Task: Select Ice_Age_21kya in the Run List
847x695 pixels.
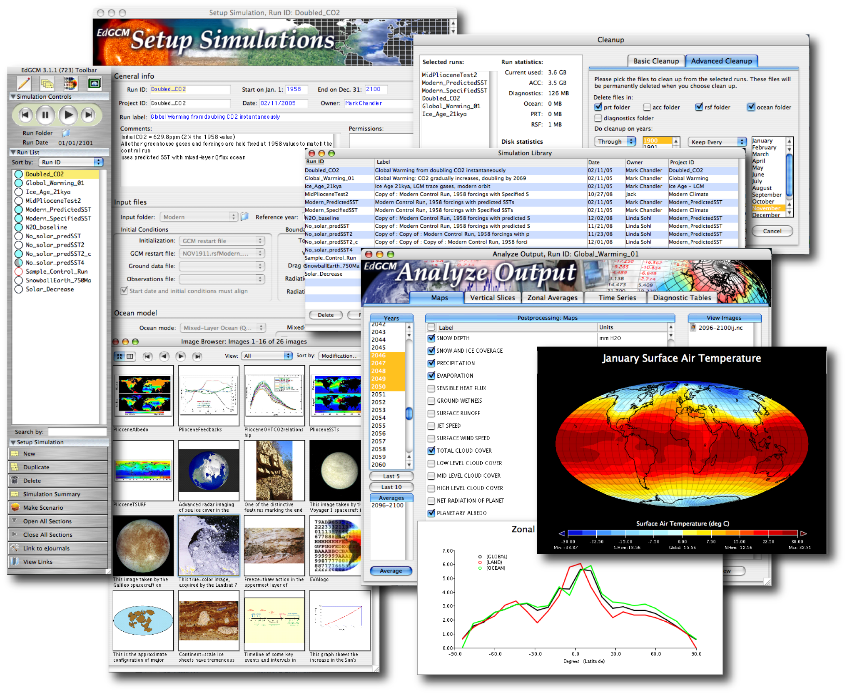Action: pyautogui.click(x=48, y=192)
